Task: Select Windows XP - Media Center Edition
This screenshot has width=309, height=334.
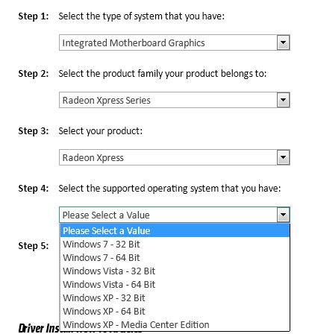Action: (175, 324)
